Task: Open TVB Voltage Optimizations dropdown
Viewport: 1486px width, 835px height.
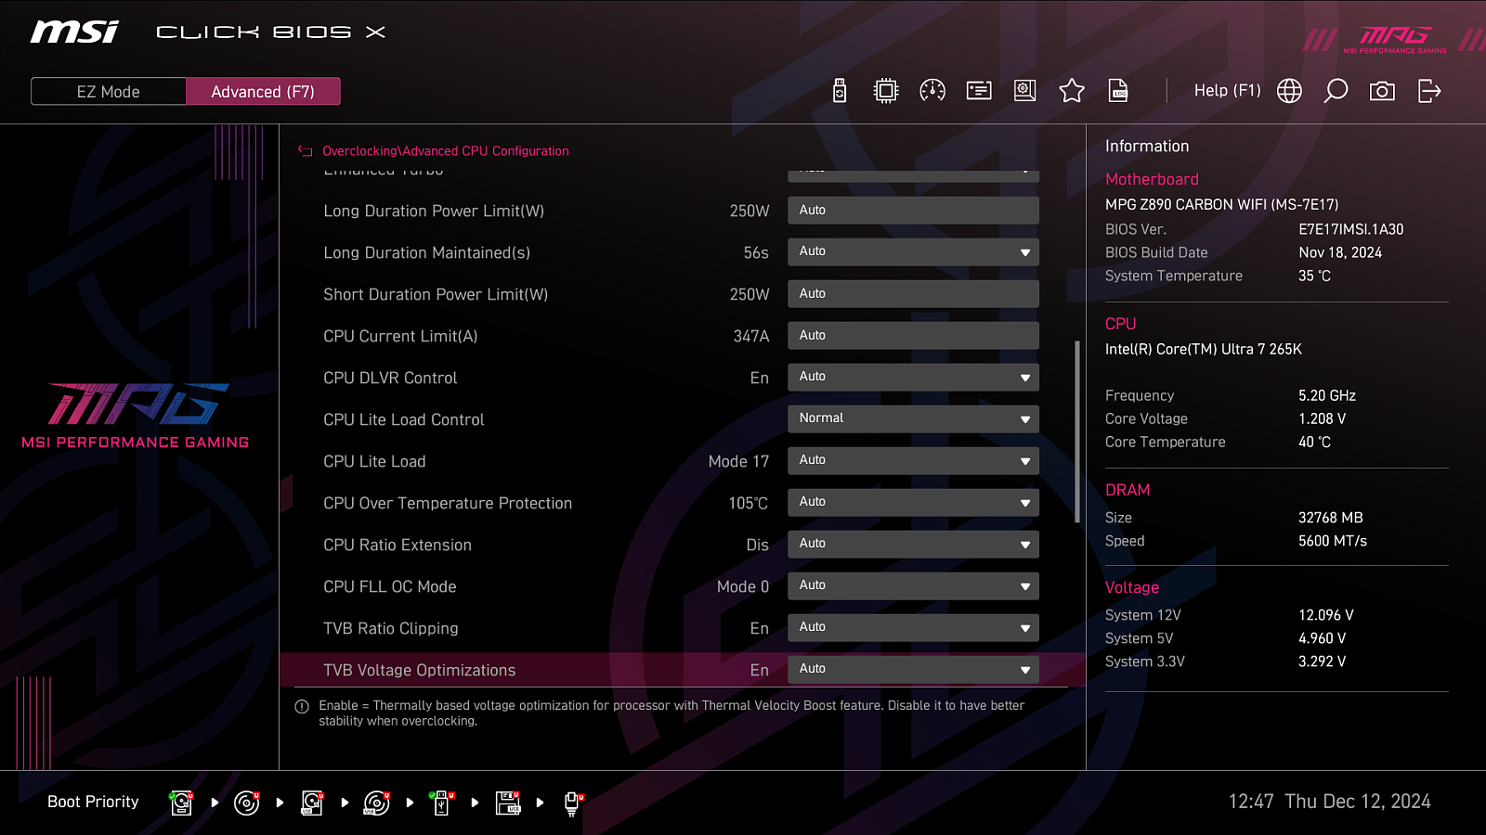Action: tap(913, 670)
